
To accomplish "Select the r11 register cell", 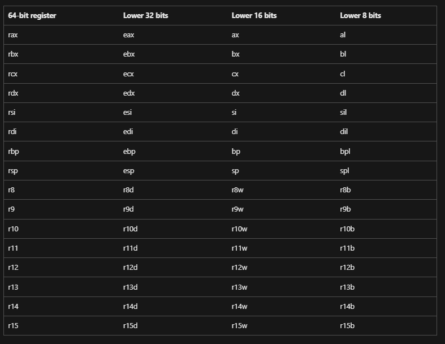I will click(x=13, y=248).
